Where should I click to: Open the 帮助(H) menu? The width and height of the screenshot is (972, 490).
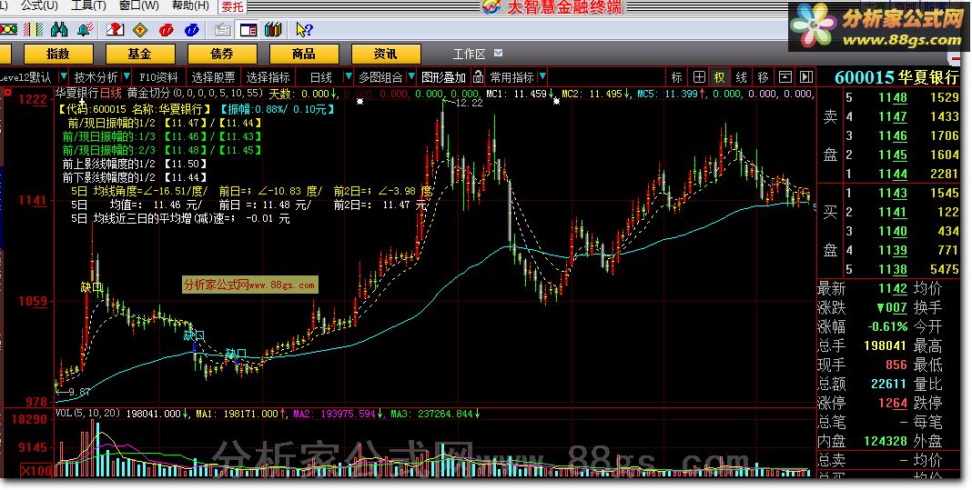(190, 5)
